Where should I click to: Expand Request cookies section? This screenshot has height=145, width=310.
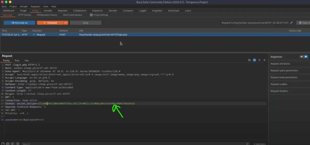click(279, 84)
